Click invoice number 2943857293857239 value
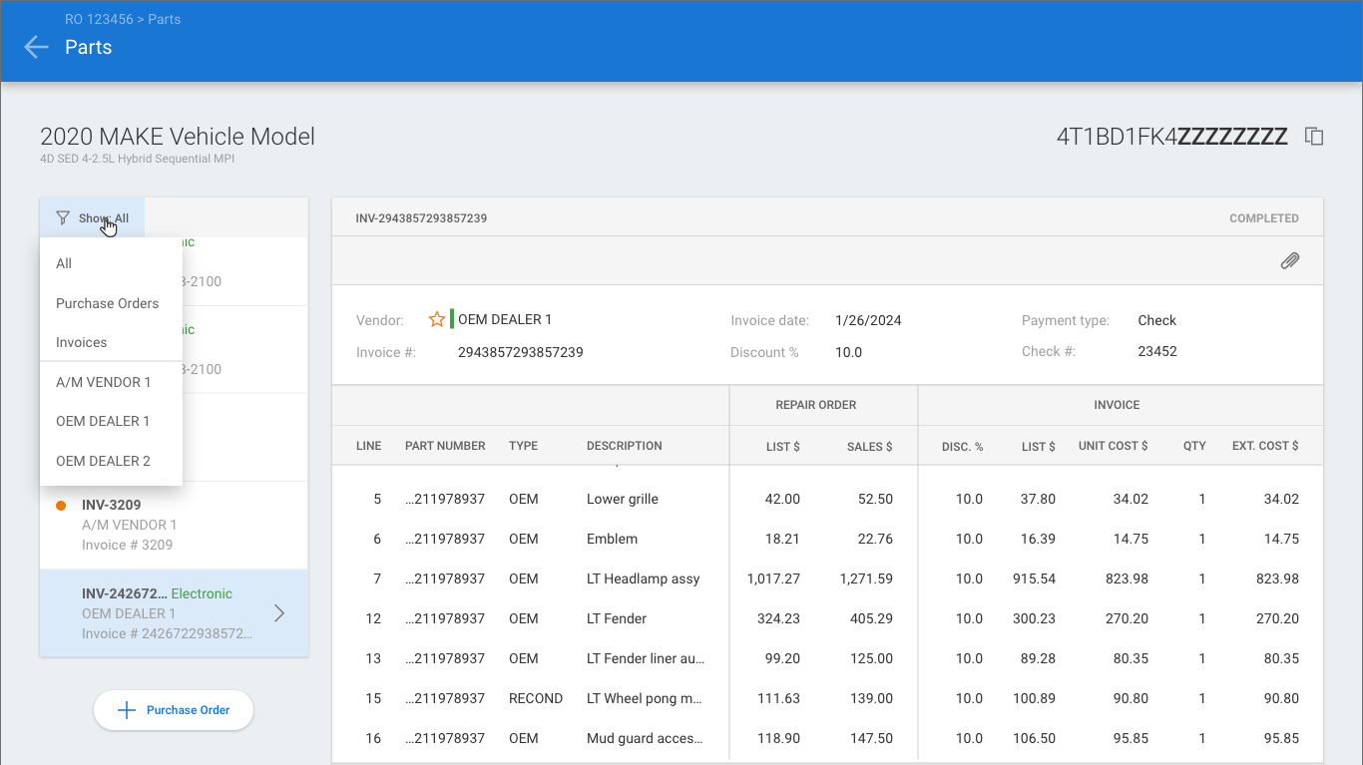 tap(521, 352)
